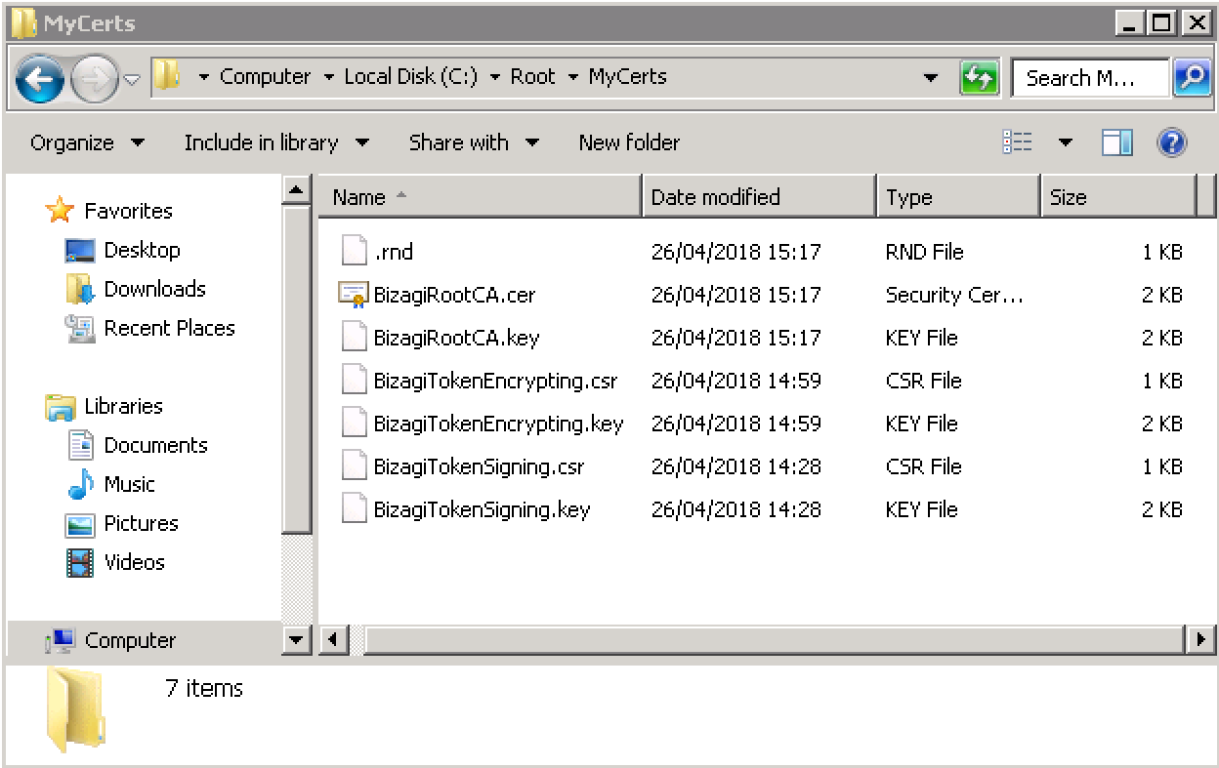Click the BizagiRootCA.cer file name
Image resolution: width=1219 pixels, height=768 pixels.
click(x=454, y=295)
